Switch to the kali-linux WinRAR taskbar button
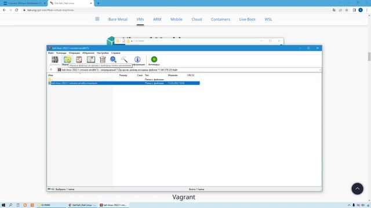 [113, 205]
